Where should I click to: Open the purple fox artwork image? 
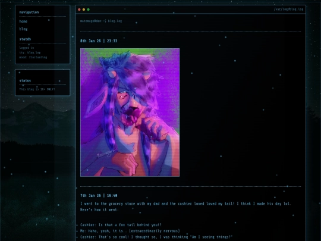click(130, 112)
